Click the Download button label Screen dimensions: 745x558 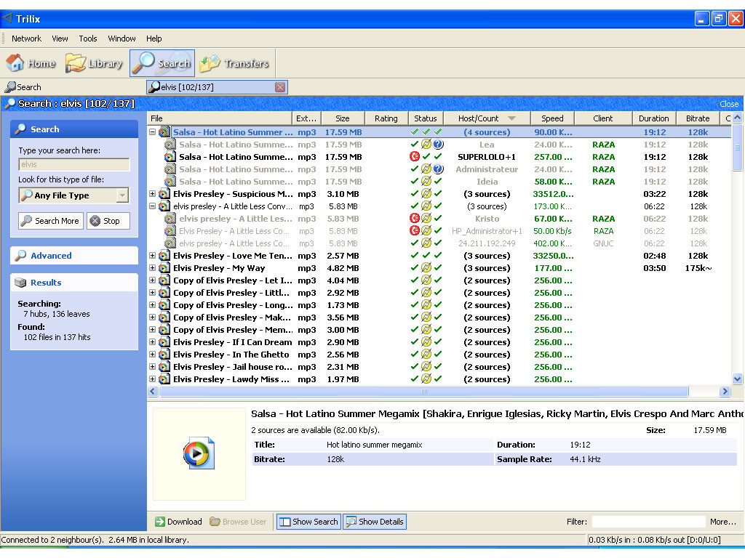pyautogui.click(x=184, y=522)
